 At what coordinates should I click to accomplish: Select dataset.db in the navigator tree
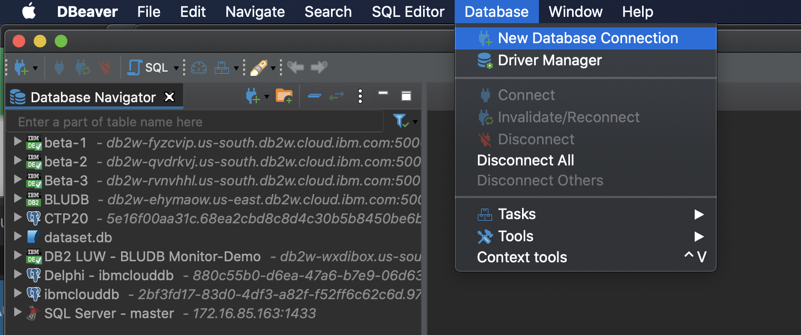click(213, 237)
